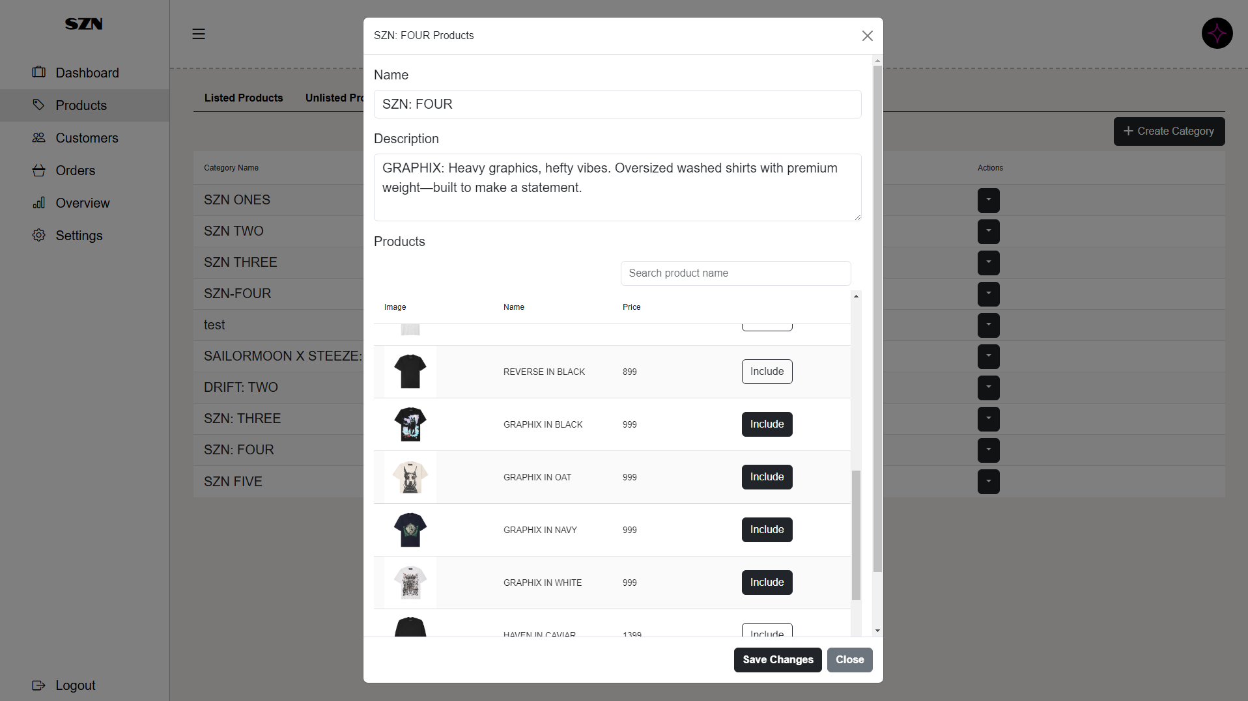Open the Orders basket icon

coord(39,170)
